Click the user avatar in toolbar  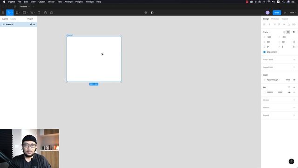coord(268,13)
